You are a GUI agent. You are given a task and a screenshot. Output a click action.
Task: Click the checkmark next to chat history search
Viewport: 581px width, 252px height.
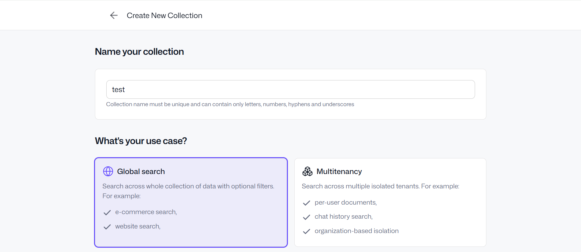[x=306, y=217]
